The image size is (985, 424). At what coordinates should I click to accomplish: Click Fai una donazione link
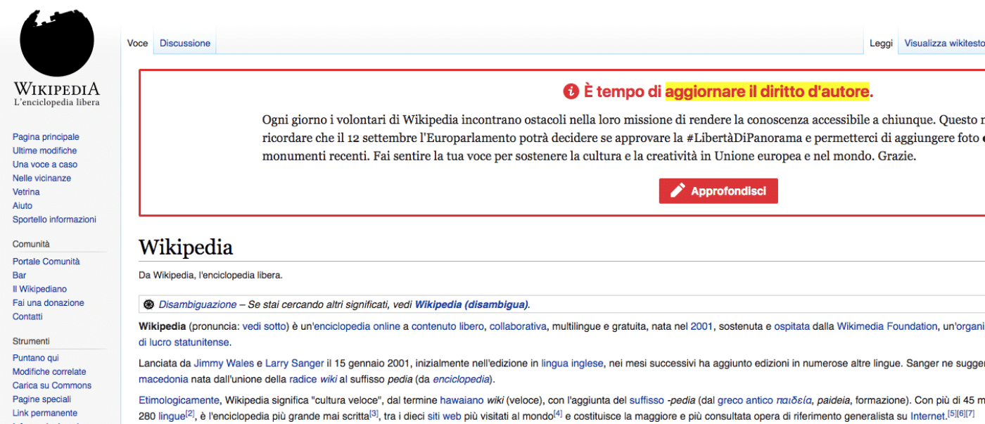point(48,303)
